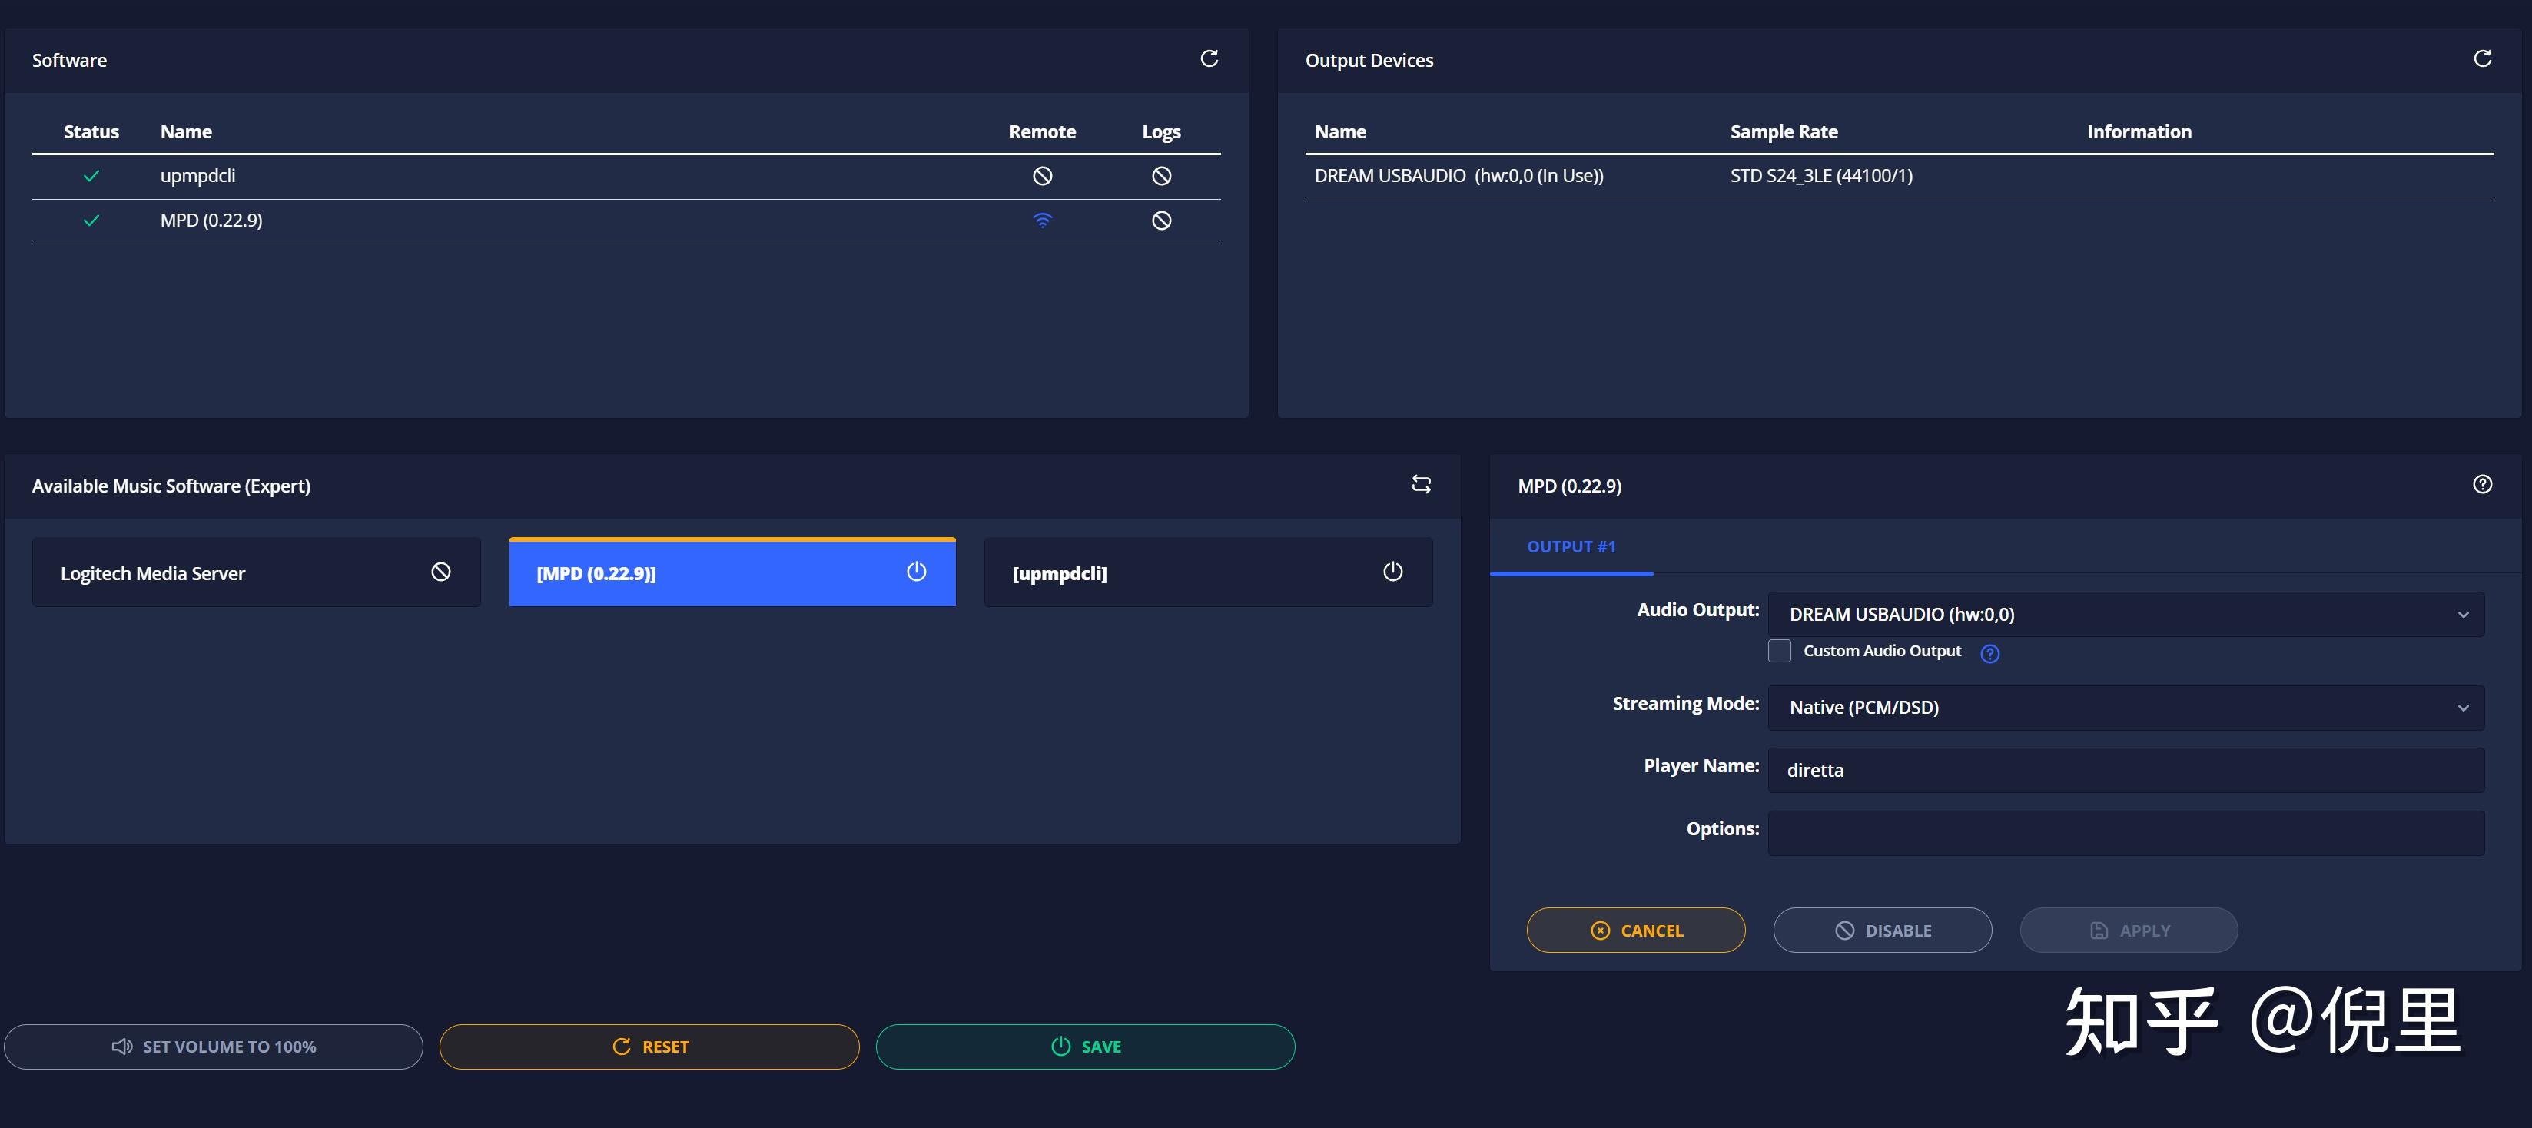The width and height of the screenshot is (2532, 1128).
Task: Open the Audio Output dropdown
Action: 2125,614
